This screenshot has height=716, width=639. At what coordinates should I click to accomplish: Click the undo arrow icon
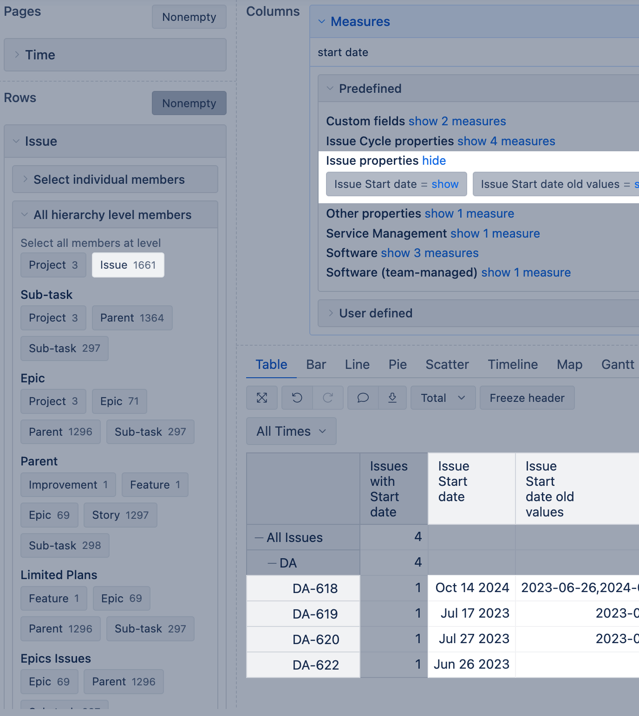pyautogui.click(x=297, y=398)
